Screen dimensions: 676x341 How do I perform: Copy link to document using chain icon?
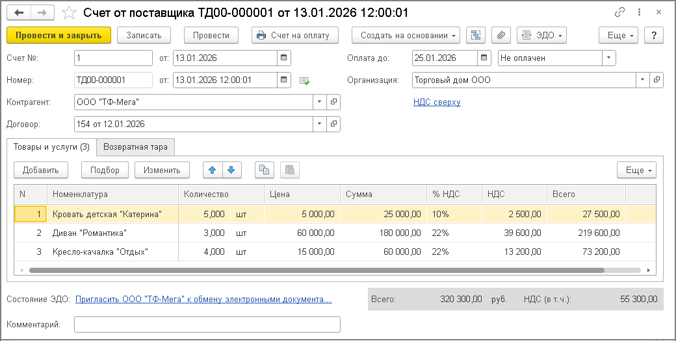tap(619, 12)
